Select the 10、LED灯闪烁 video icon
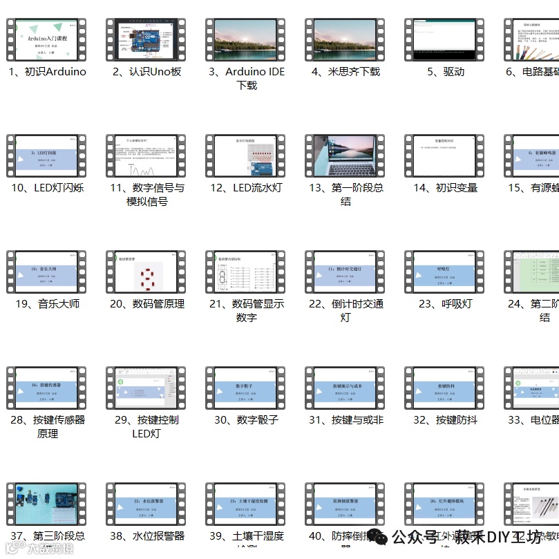559x559 pixels. coord(46,155)
